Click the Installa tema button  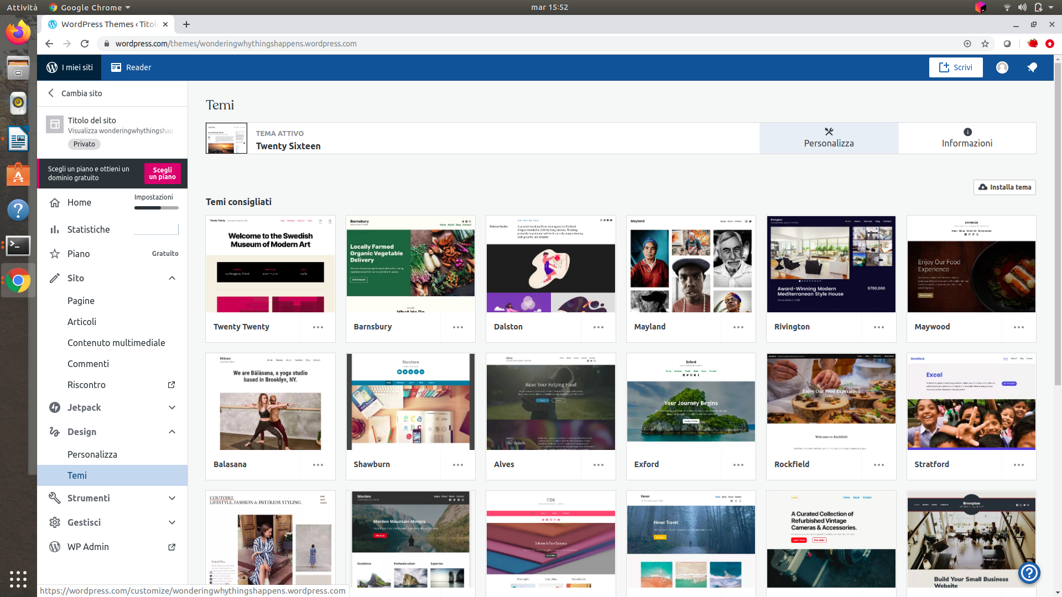[1004, 187]
